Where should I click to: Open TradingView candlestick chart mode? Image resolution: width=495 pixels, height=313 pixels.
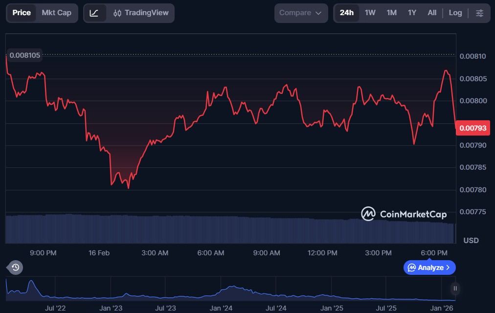141,13
